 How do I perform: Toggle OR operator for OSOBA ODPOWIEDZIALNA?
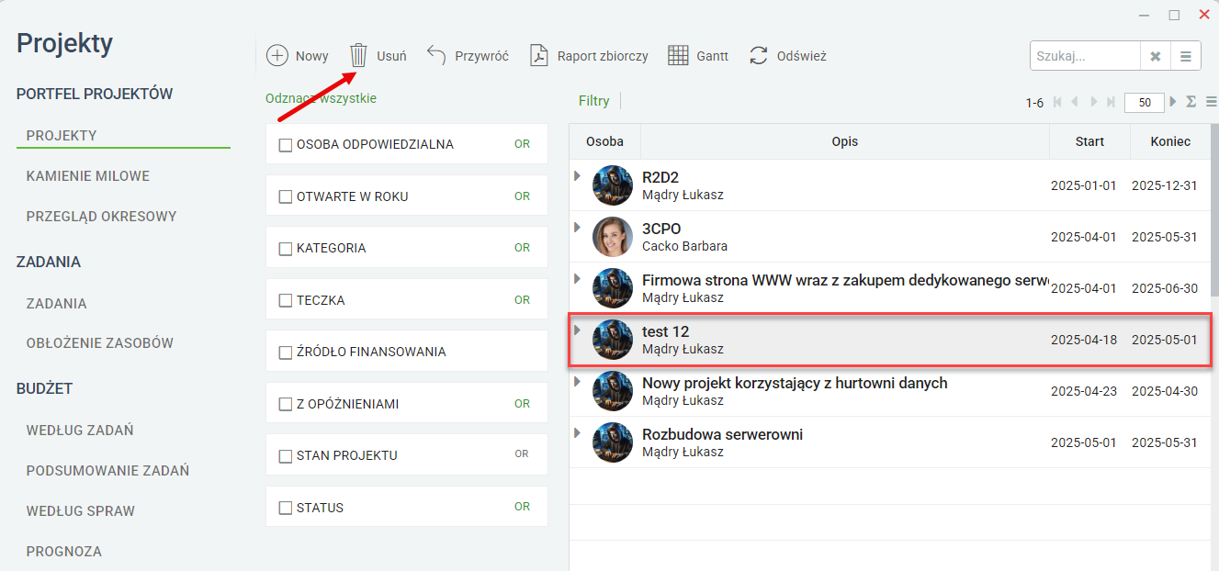(522, 144)
